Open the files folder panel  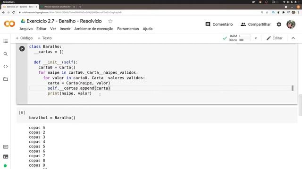[6, 79]
